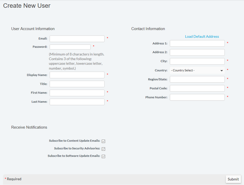
Task: Focus the Password field
Action: tap(70, 47)
